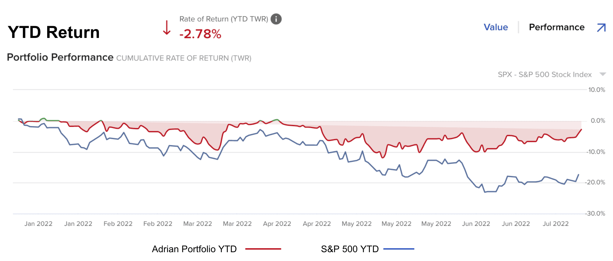Click the first Jan 2022 axis label
613x261 pixels.
click(38, 224)
